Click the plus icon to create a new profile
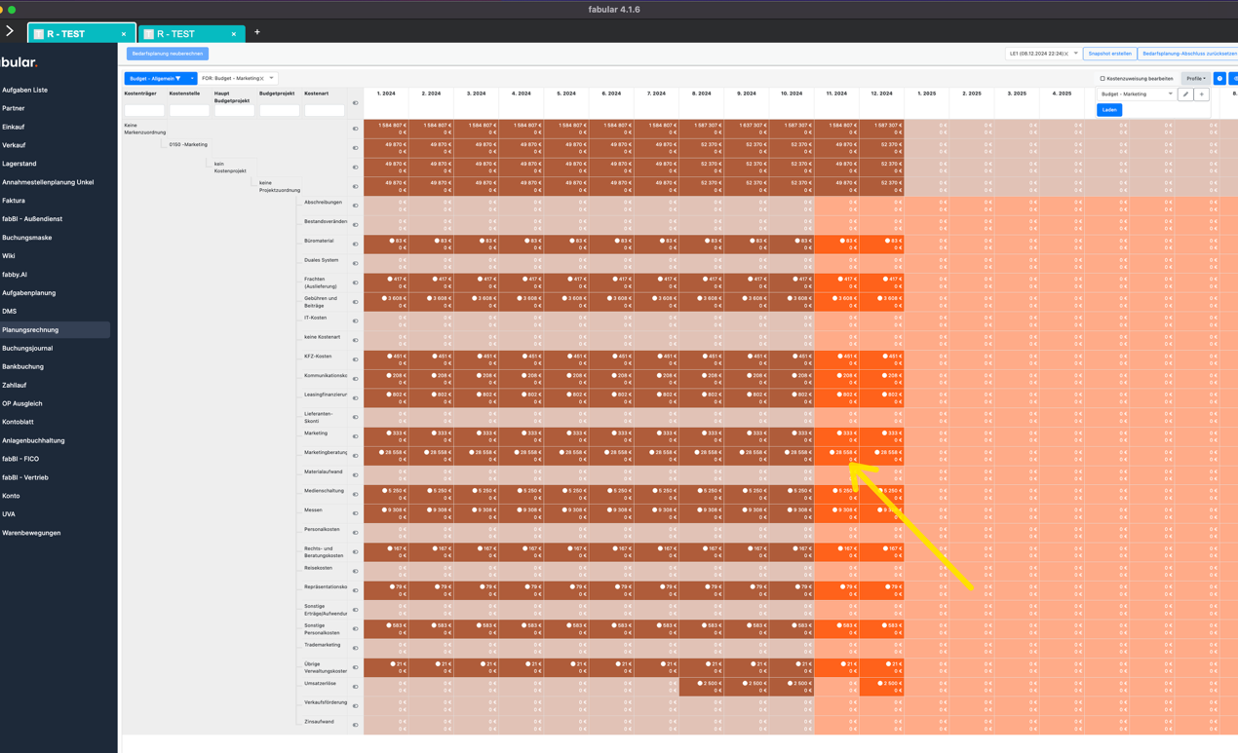Screen dimensions: 1238x753 click(1201, 94)
